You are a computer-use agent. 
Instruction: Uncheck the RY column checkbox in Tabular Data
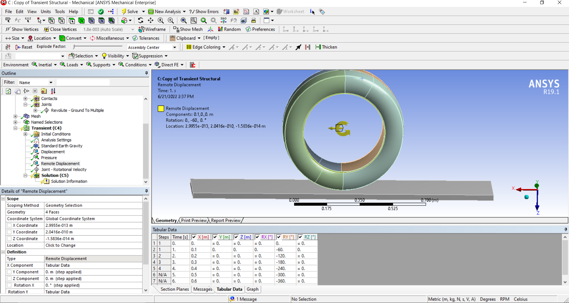(x=279, y=237)
